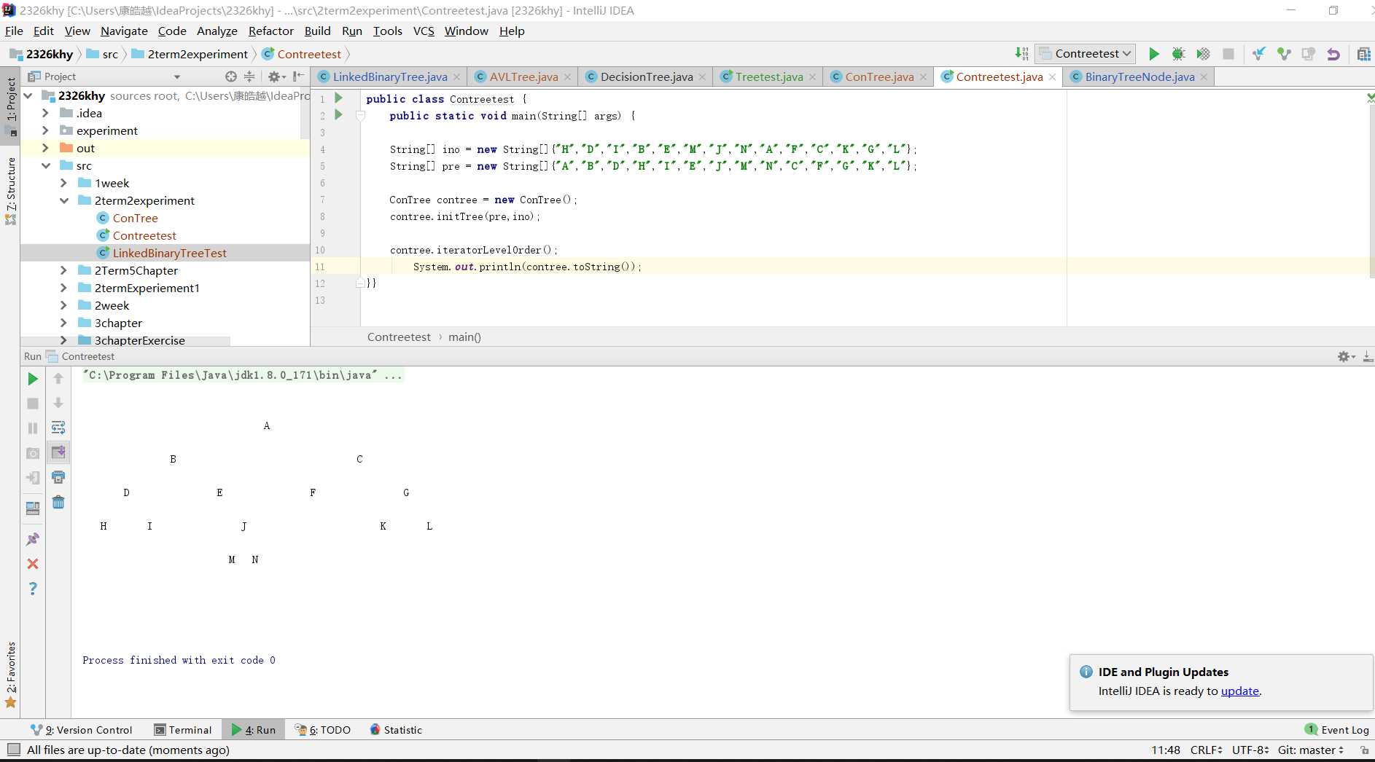Switch to BinaryTreeNode.java tab
The height and width of the screenshot is (762, 1375).
(x=1139, y=76)
